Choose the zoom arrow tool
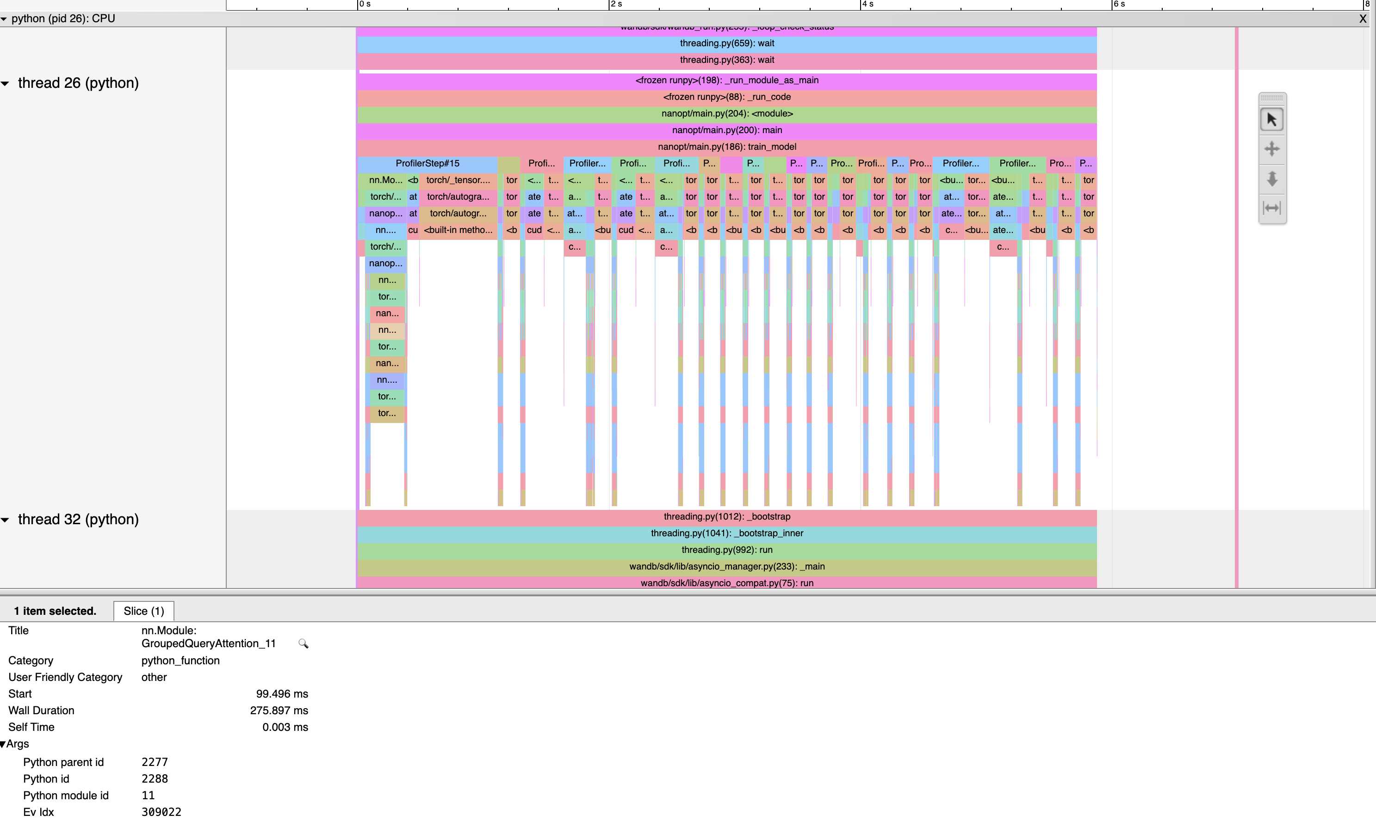This screenshot has height=833, width=1376. click(x=1271, y=178)
